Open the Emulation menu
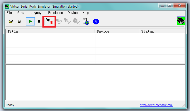Viewport: 190px width, 111px height. (56, 13)
